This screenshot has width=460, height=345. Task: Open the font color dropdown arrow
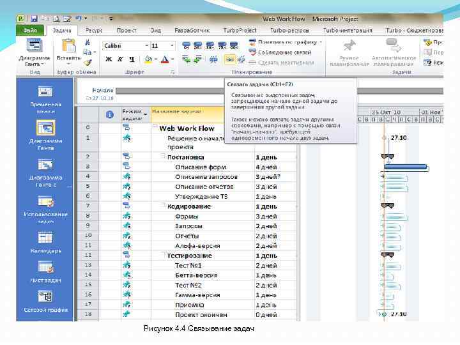pyautogui.click(x=172, y=59)
